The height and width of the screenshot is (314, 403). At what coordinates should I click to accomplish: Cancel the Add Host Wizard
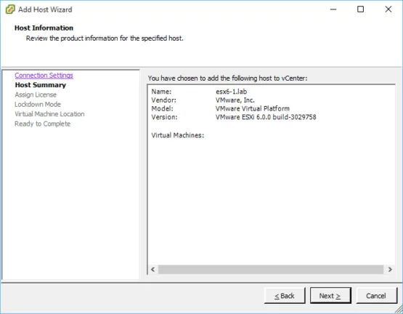(376, 296)
